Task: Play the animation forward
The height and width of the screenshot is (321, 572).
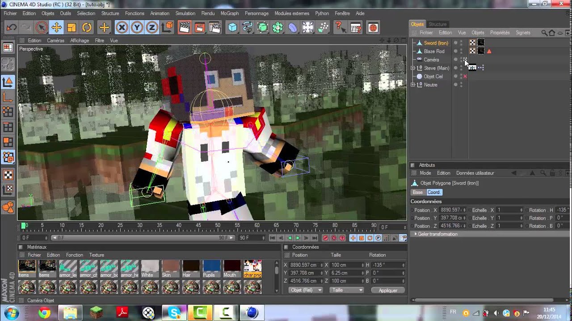Action: (x=298, y=238)
